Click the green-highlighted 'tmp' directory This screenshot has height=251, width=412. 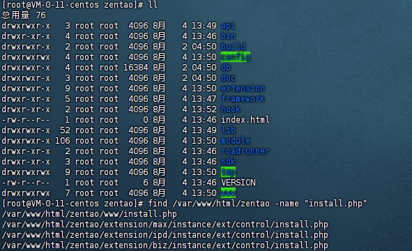click(x=228, y=172)
